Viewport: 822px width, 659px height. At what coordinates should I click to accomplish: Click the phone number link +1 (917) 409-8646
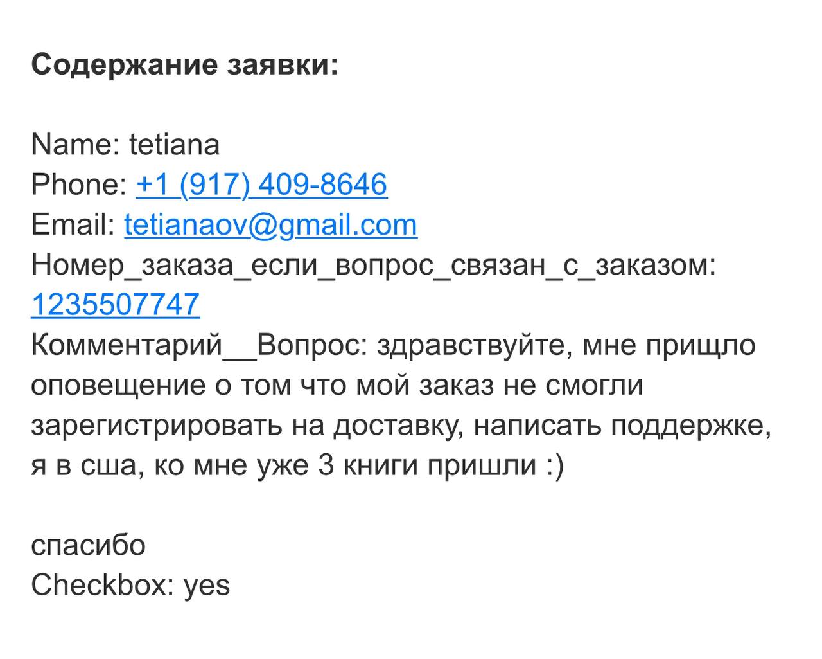(261, 185)
